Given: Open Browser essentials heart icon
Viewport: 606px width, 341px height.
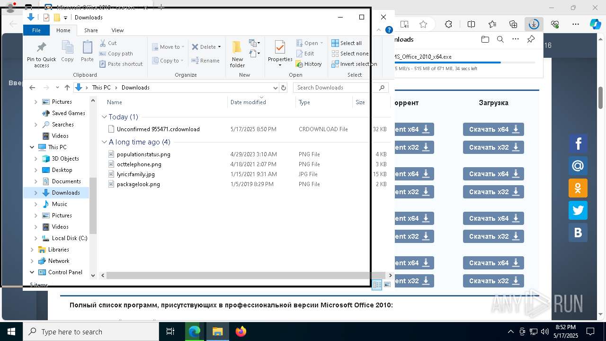Looking at the screenshot, I should point(555,24).
